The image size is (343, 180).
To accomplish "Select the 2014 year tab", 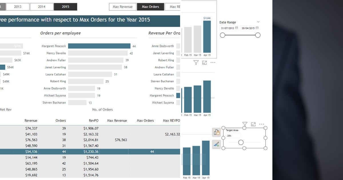I will point(42,6).
